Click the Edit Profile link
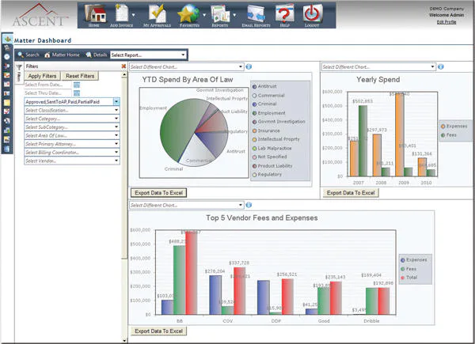475x344 pixels. [x=446, y=22]
